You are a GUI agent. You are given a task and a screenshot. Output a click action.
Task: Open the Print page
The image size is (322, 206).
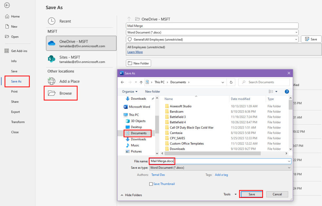point(14,92)
